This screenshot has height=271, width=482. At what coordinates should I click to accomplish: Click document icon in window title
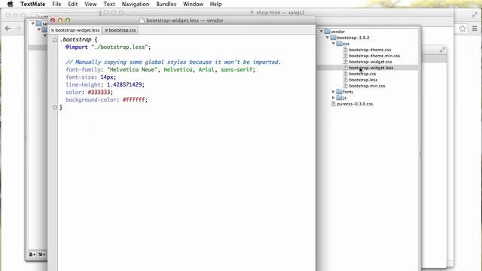(142, 20)
